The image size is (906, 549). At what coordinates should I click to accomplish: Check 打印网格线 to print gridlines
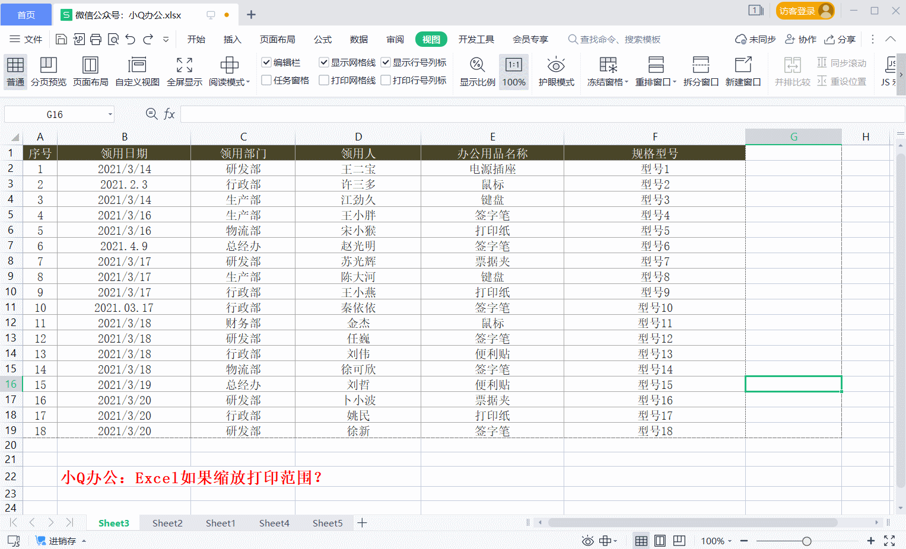[x=324, y=79]
